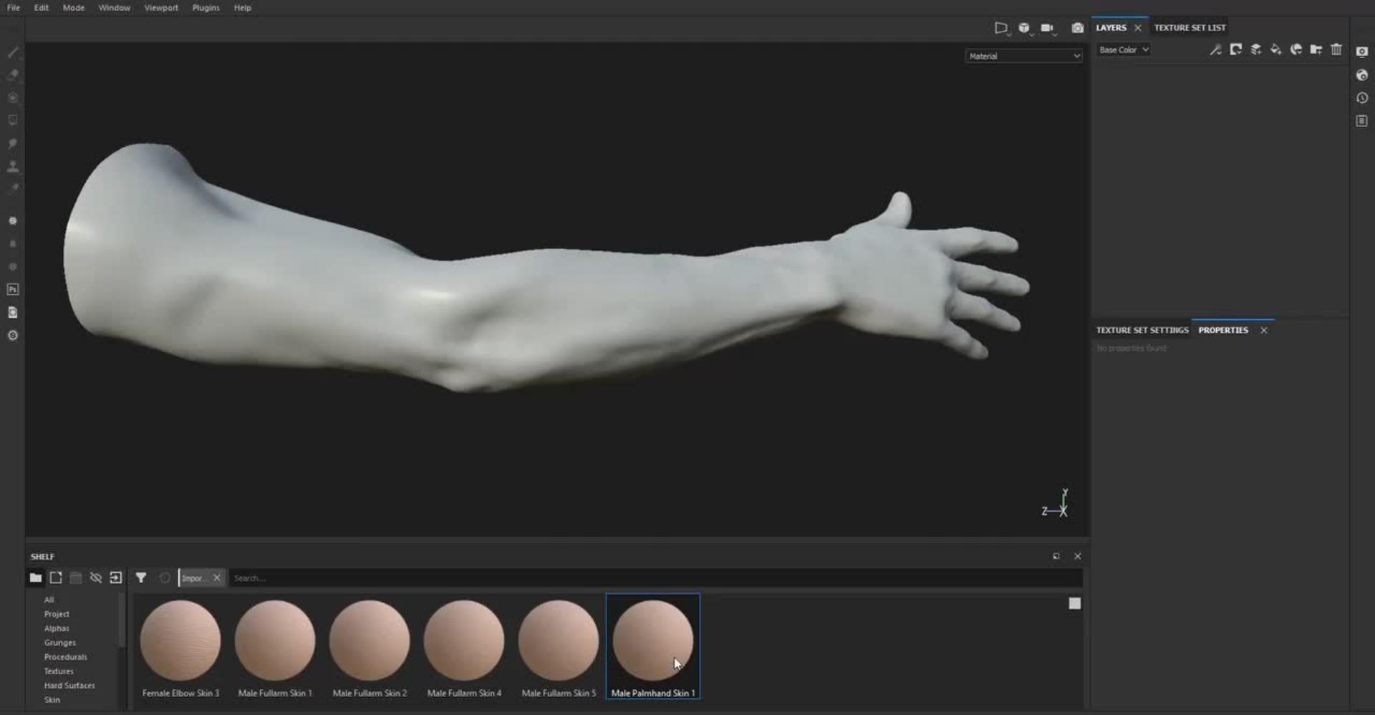Select the Skin category in Shelf
Viewport: 1375px width, 715px height.
[52, 700]
